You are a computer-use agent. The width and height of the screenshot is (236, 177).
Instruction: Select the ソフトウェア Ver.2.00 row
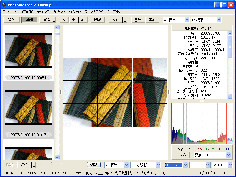click(x=200, y=58)
